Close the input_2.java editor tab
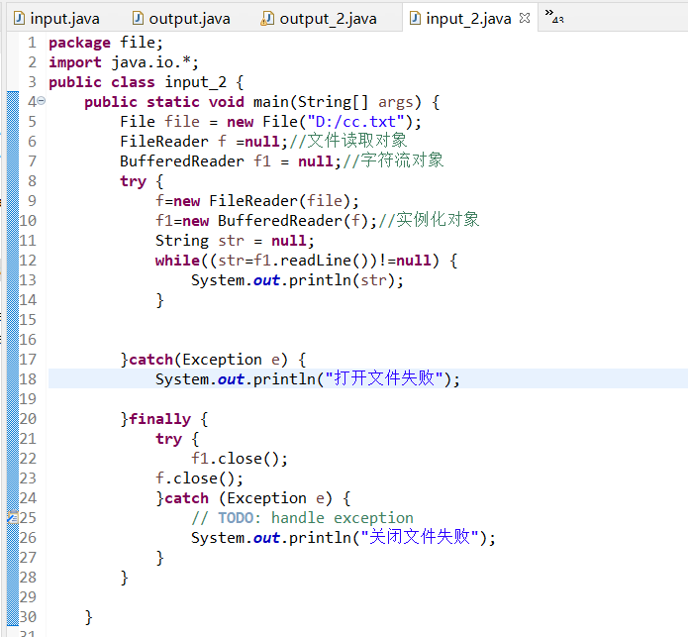 coord(525,18)
